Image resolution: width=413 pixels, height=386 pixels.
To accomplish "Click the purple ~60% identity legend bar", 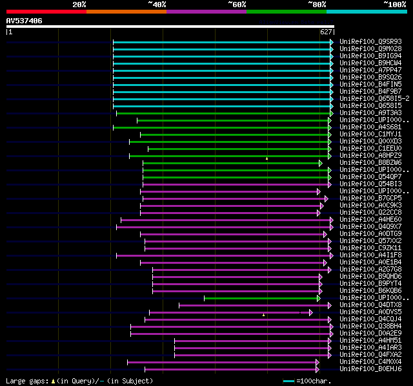I will tap(206, 12).
